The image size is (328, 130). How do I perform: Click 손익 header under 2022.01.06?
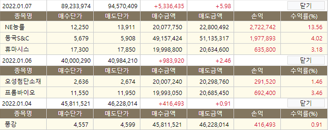pyautogui.click(x=257, y=71)
